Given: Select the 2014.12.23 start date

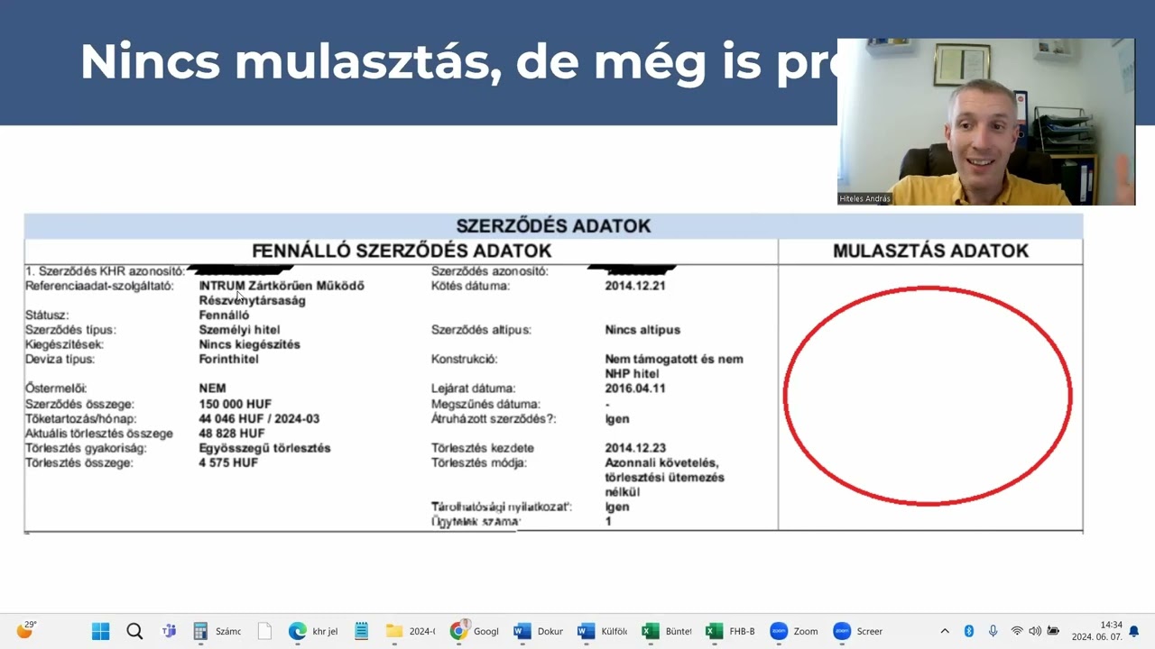Looking at the screenshot, I should tap(635, 448).
